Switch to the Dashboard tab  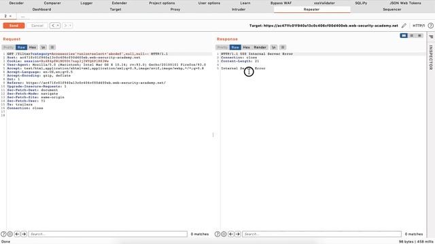tap(41, 9)
